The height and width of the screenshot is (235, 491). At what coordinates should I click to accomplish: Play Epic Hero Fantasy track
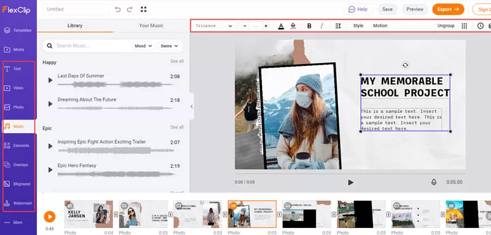[50, 170]
